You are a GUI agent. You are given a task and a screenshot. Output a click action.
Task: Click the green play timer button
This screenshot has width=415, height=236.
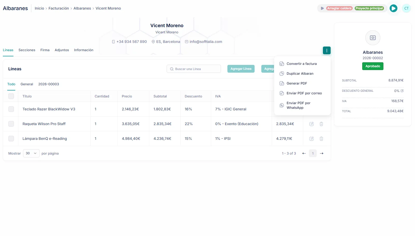393,8
